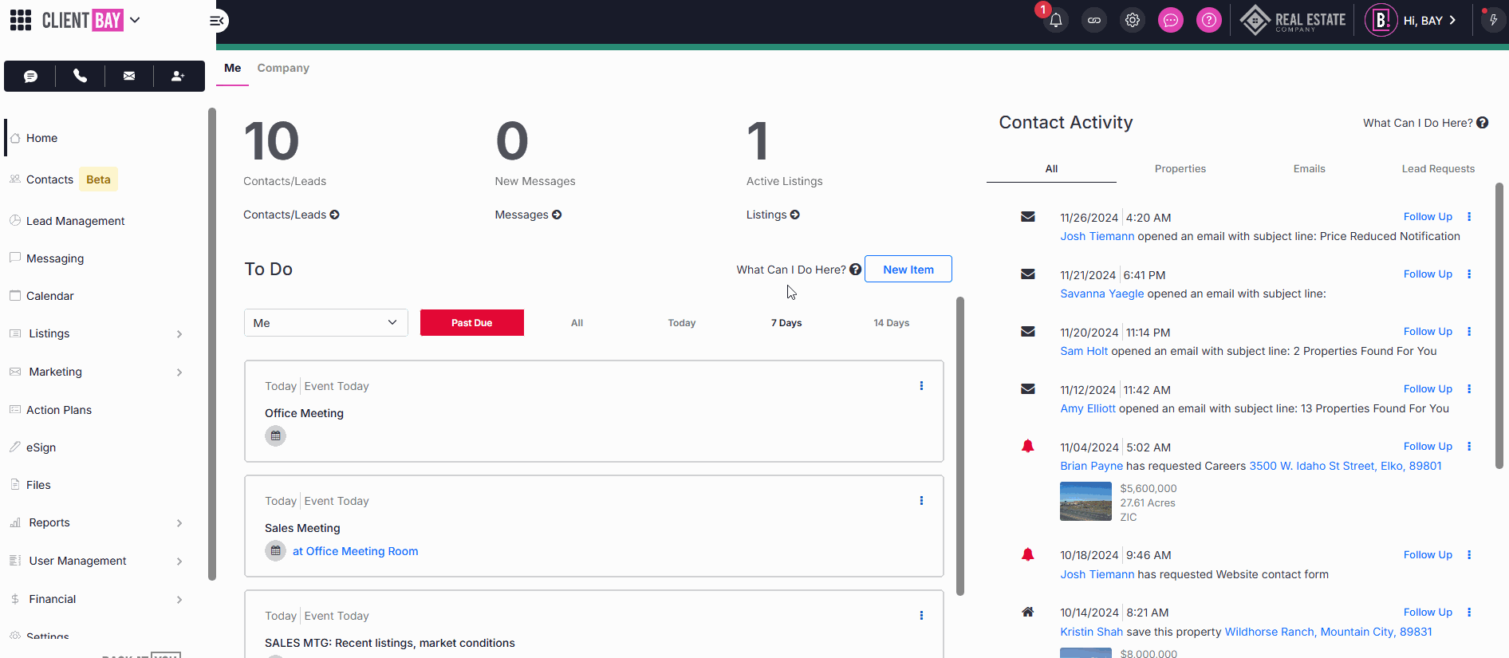Open Messaging in the sidebar

pos(54,258)
